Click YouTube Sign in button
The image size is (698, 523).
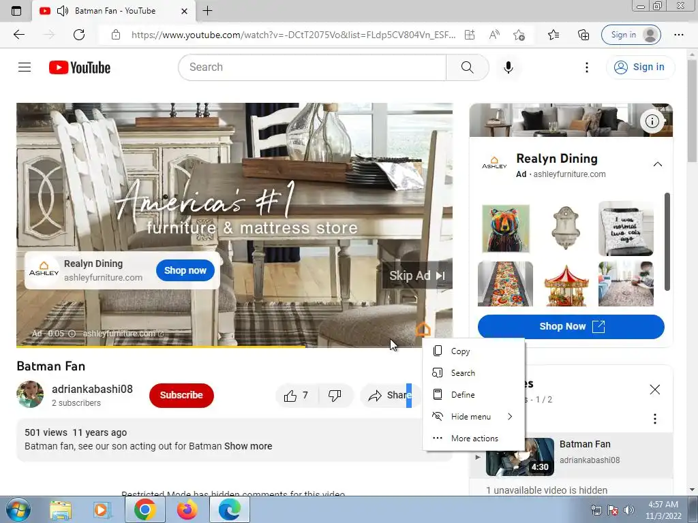pos(640,67)
